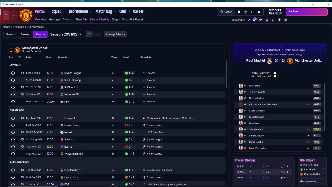
Task: Expand the Career menu chevron
Action: [x=147, y=12]
